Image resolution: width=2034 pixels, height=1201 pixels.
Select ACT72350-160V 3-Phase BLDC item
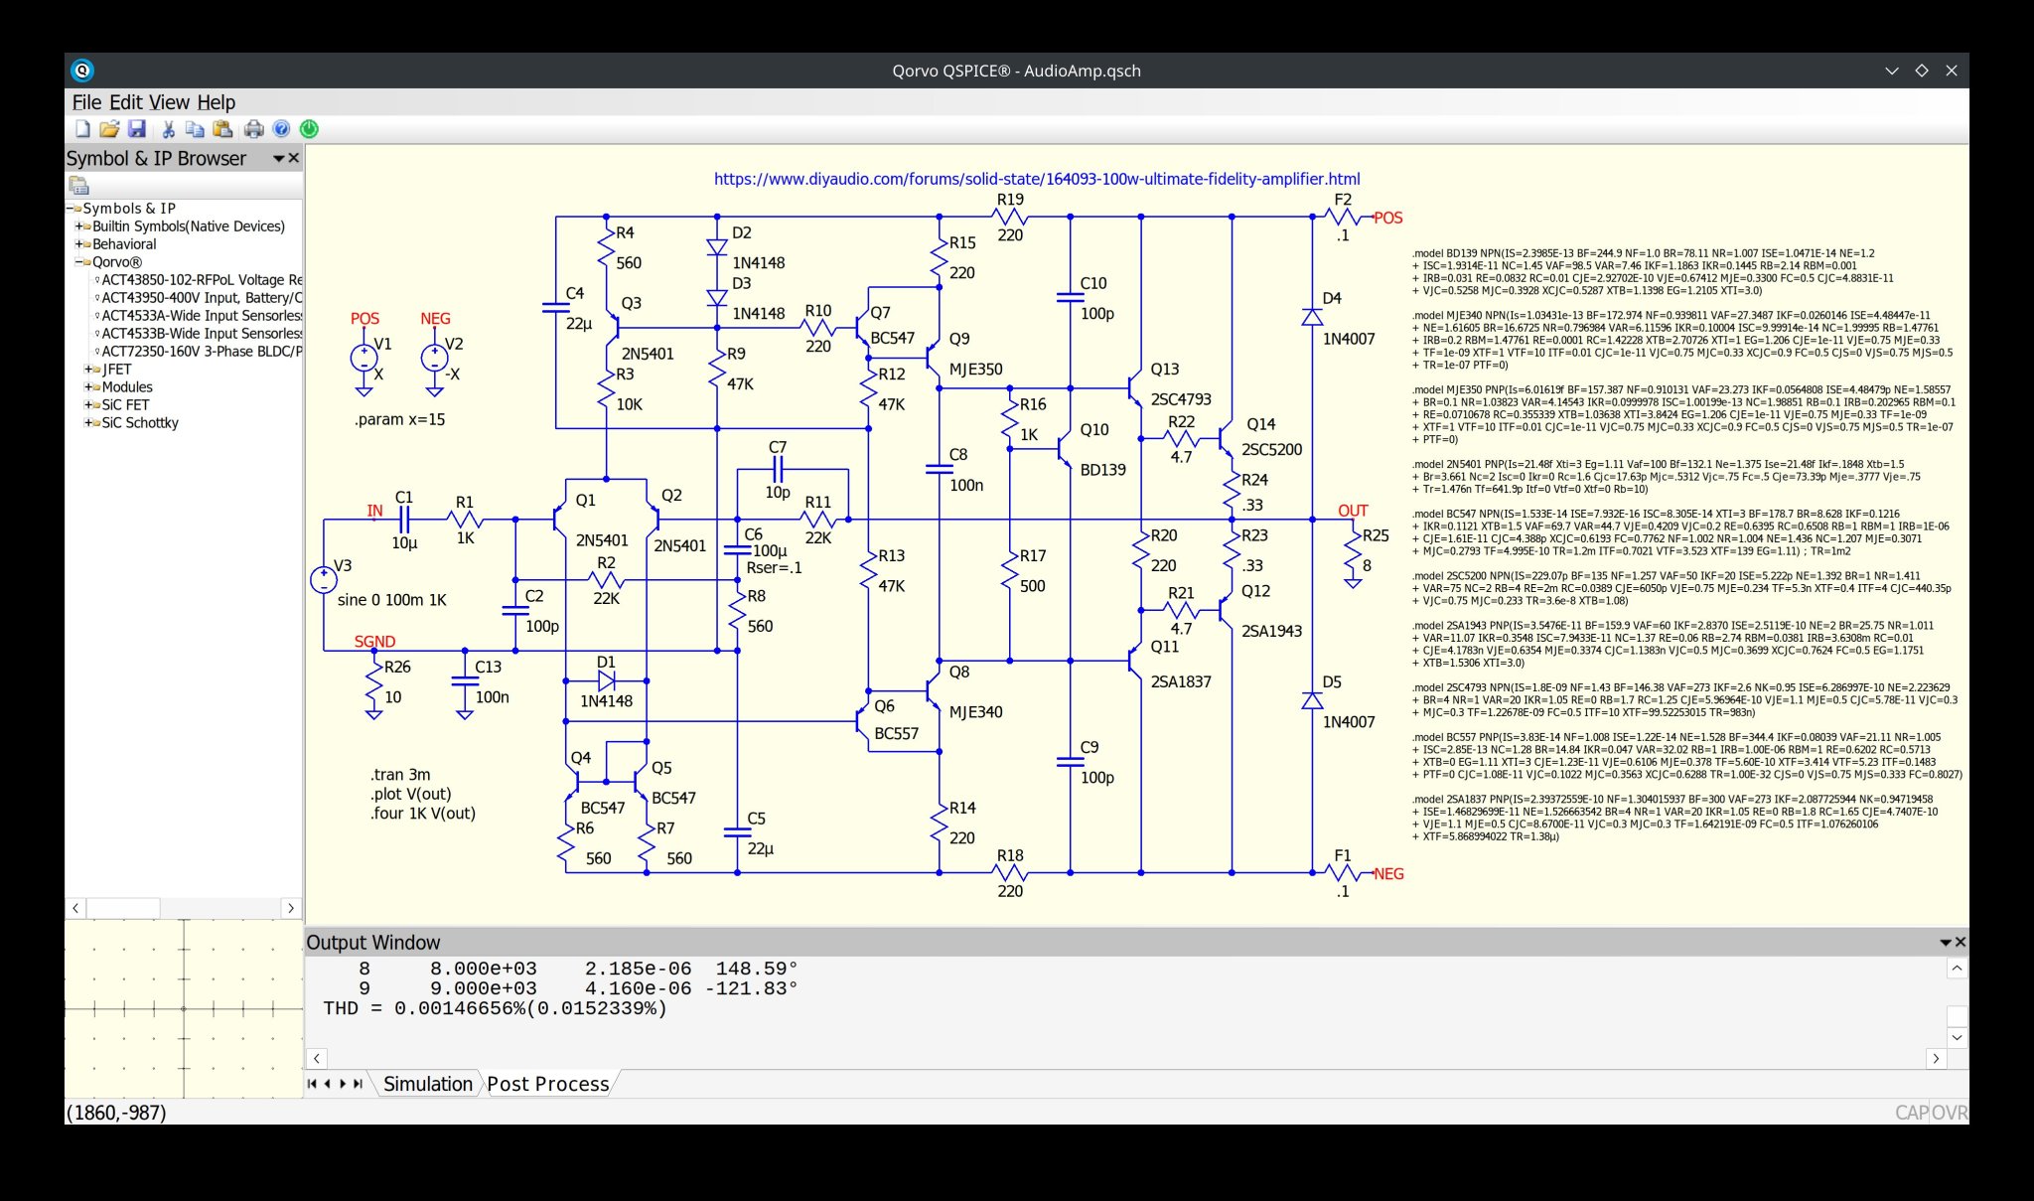[x=202, y=352]
